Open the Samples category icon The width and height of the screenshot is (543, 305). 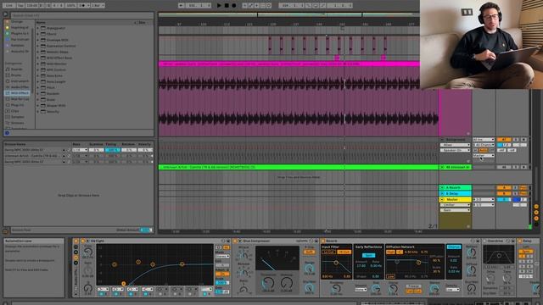(x=8, y=117)
